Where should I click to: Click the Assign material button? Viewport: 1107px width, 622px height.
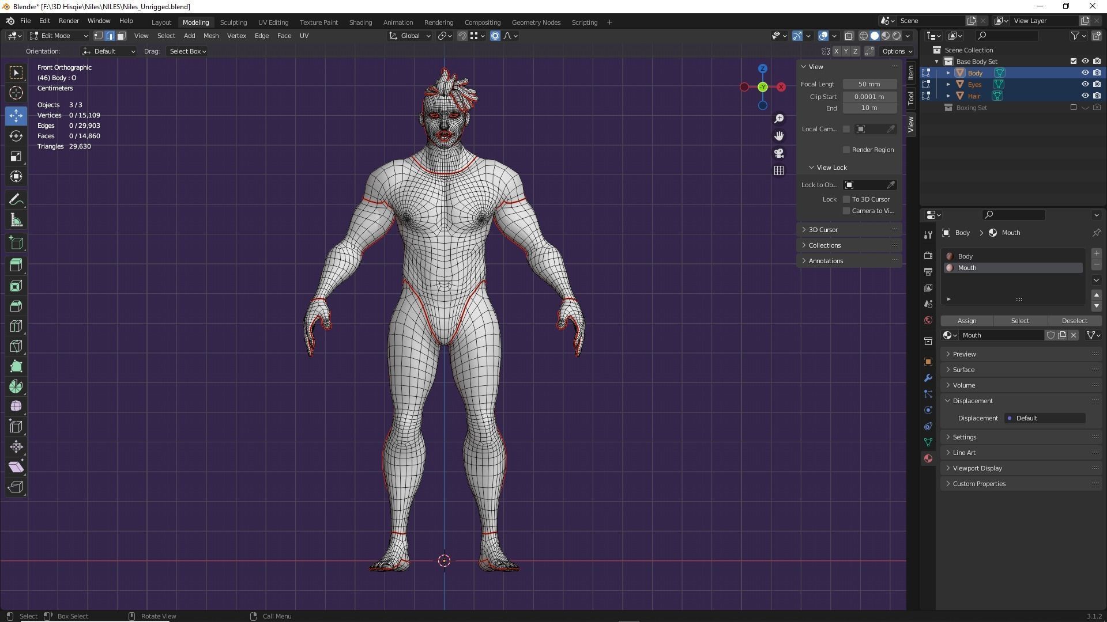coord(966,321)
